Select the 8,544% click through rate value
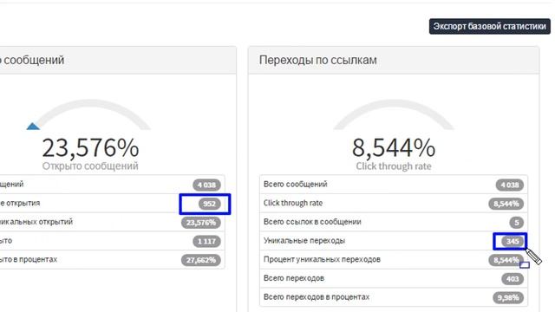The image size is (555, 312). coord(394,147)
